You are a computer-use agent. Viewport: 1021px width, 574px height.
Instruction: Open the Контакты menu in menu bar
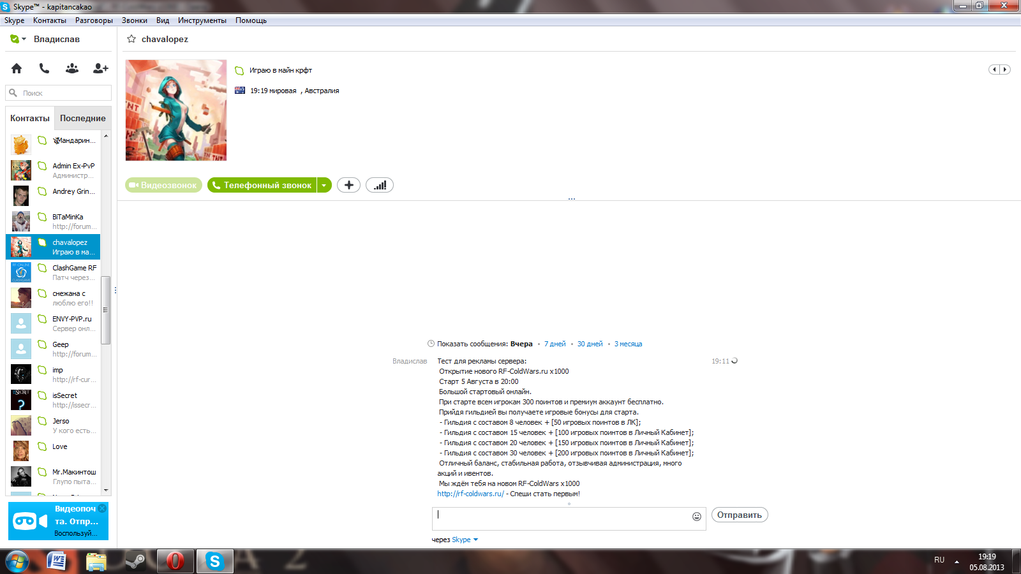[x=50, y=20]
